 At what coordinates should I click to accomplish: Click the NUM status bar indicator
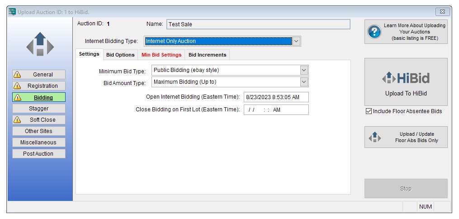(x=426, y=207)
